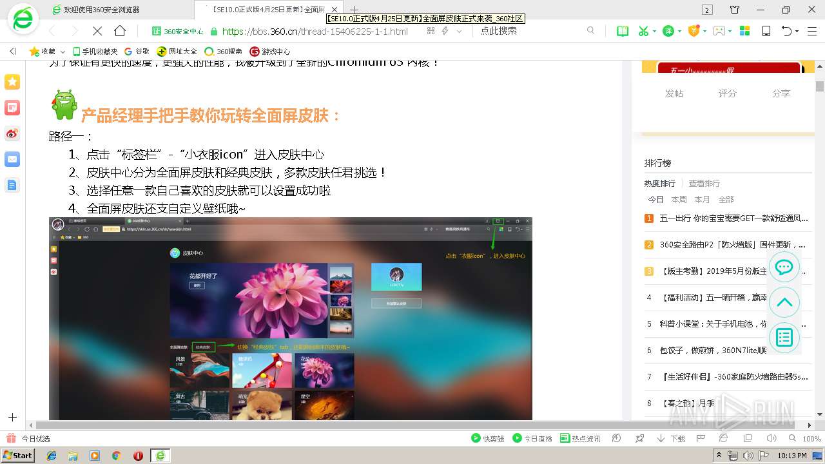Open the hamburger main menu
The image size is (825, 464).
click(x=812, y=31)
